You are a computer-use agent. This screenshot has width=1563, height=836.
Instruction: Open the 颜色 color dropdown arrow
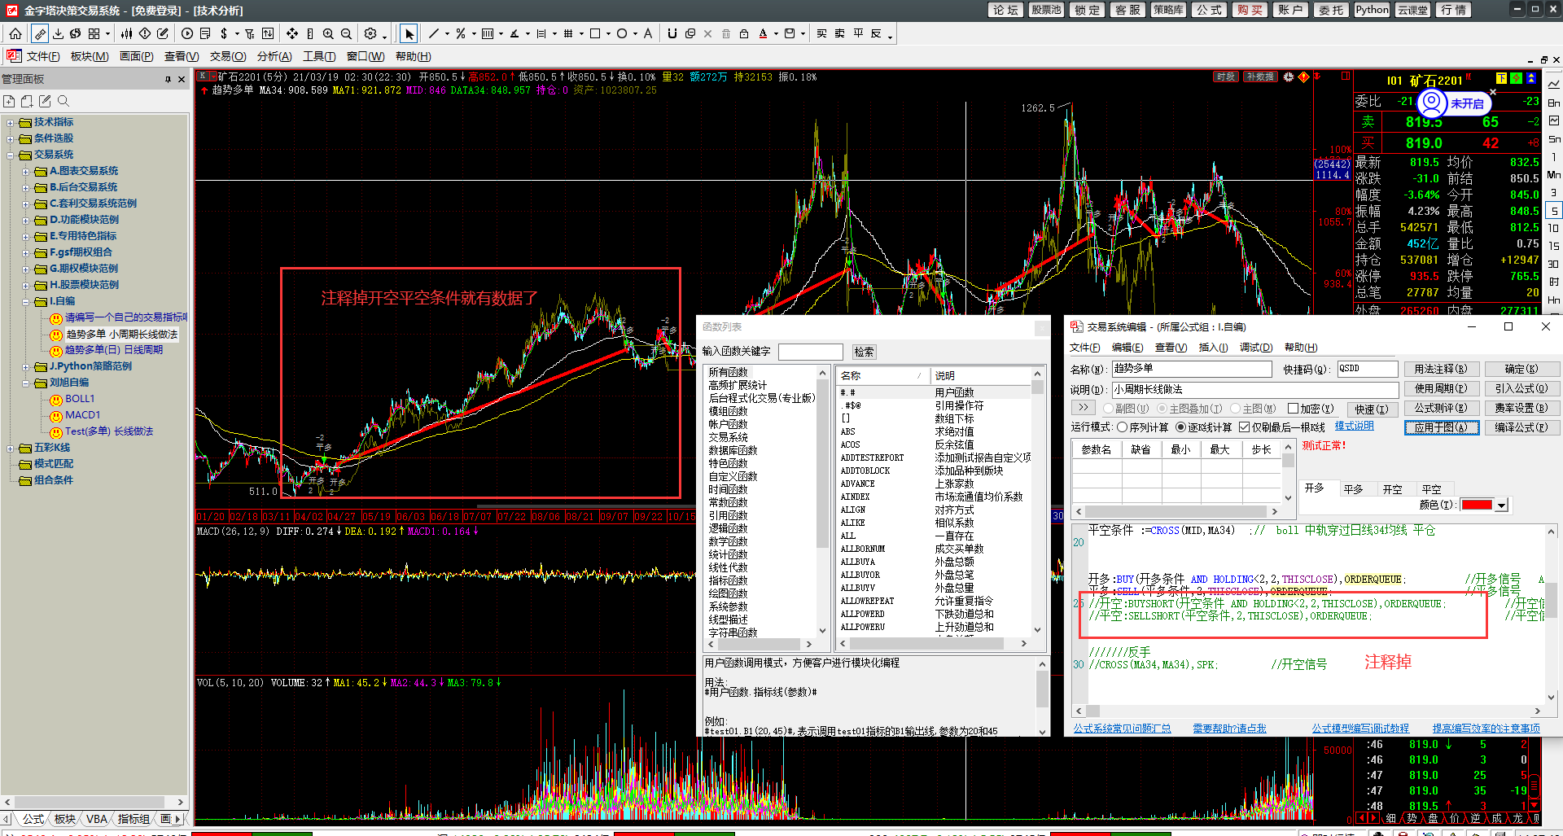coord(1502,506)
